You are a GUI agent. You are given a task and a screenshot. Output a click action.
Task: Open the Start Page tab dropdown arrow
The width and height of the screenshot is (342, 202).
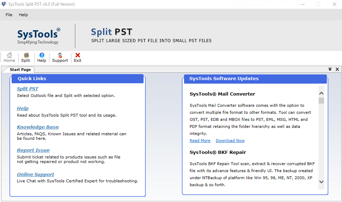coord(330,69)
